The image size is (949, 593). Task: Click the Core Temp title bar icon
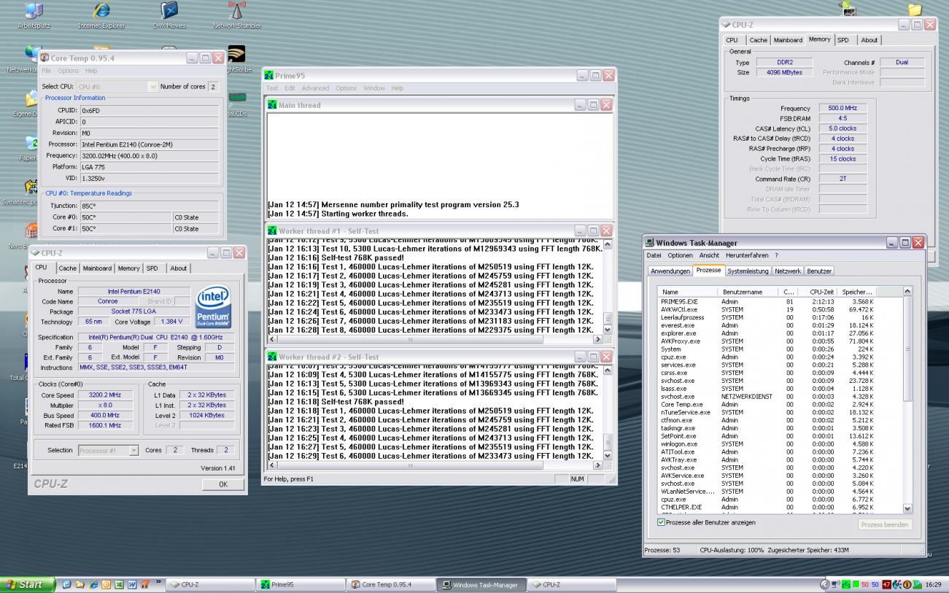[44, 58]
